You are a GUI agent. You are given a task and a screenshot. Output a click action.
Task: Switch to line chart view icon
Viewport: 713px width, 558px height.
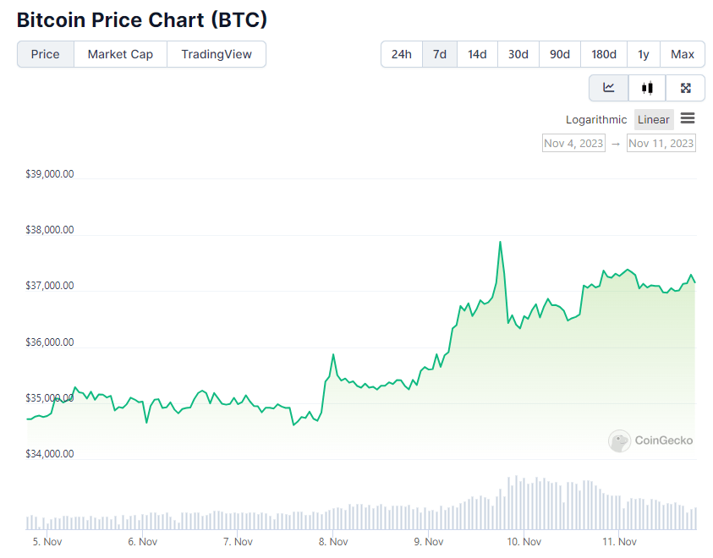pos(608,88)
